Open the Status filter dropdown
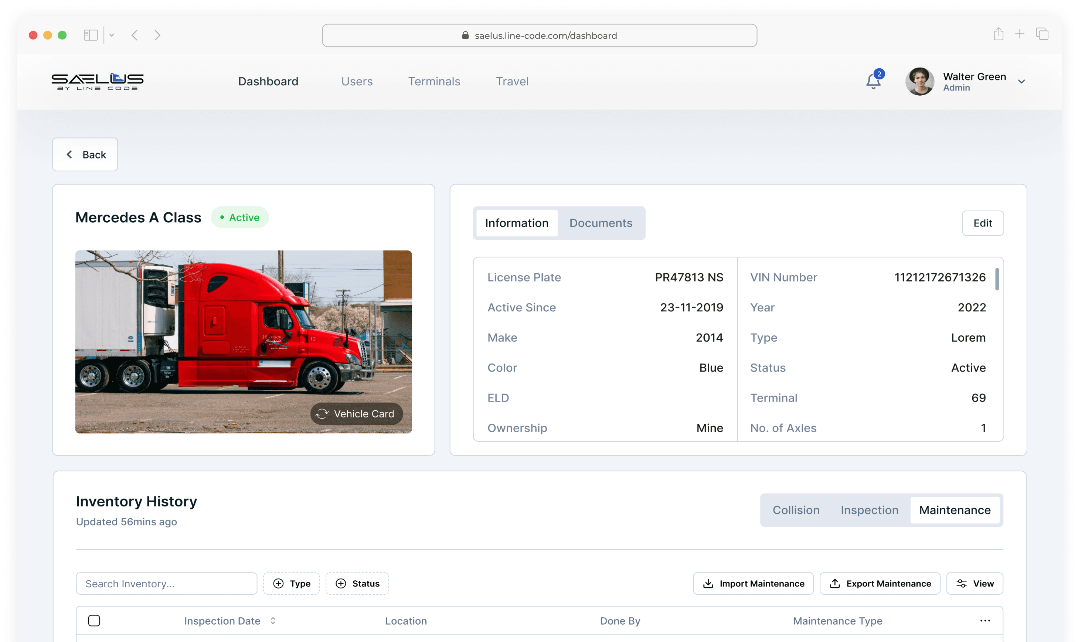 [357, 583]
